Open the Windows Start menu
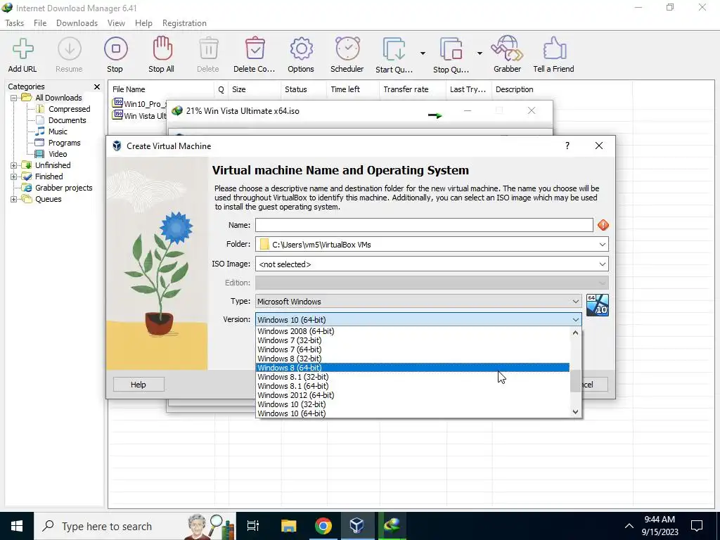The image size is (720, 540). [17, 526]
